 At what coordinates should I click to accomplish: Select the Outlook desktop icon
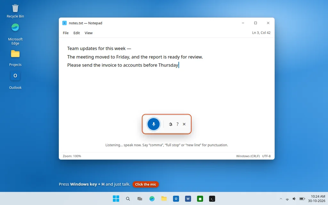tap(15, 80)
